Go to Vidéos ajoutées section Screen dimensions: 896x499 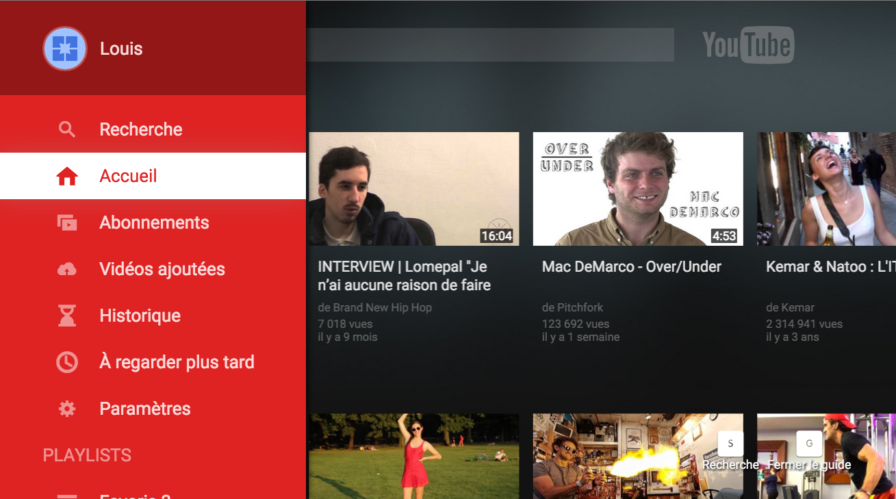pyautogui.click(x=162, y=269)
